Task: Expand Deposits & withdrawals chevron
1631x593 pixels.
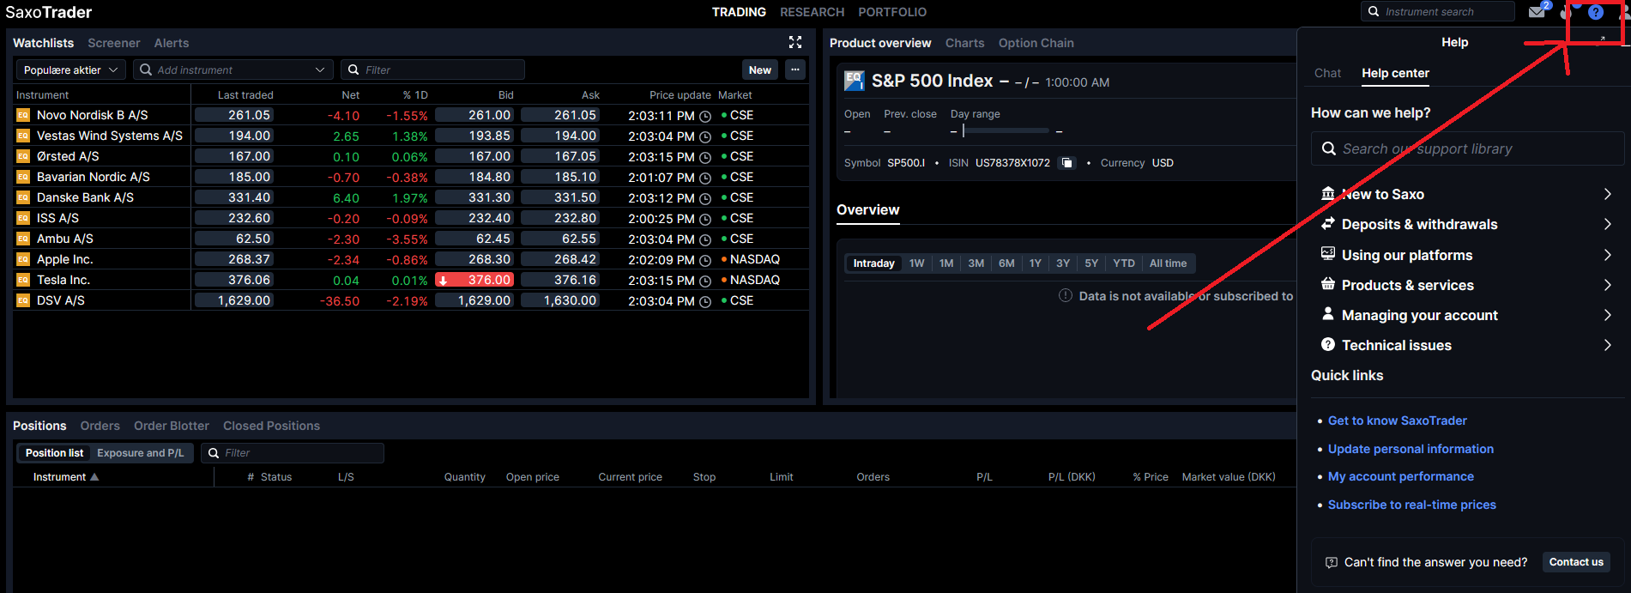Action: [x=1607, y=224]
